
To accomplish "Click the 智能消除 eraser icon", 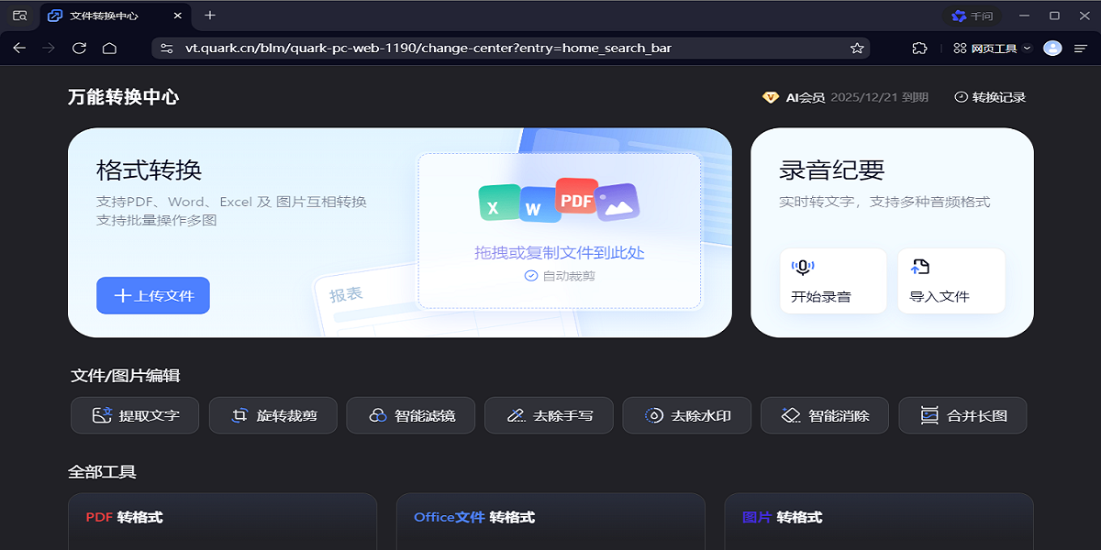I will [x=791, y=415].
